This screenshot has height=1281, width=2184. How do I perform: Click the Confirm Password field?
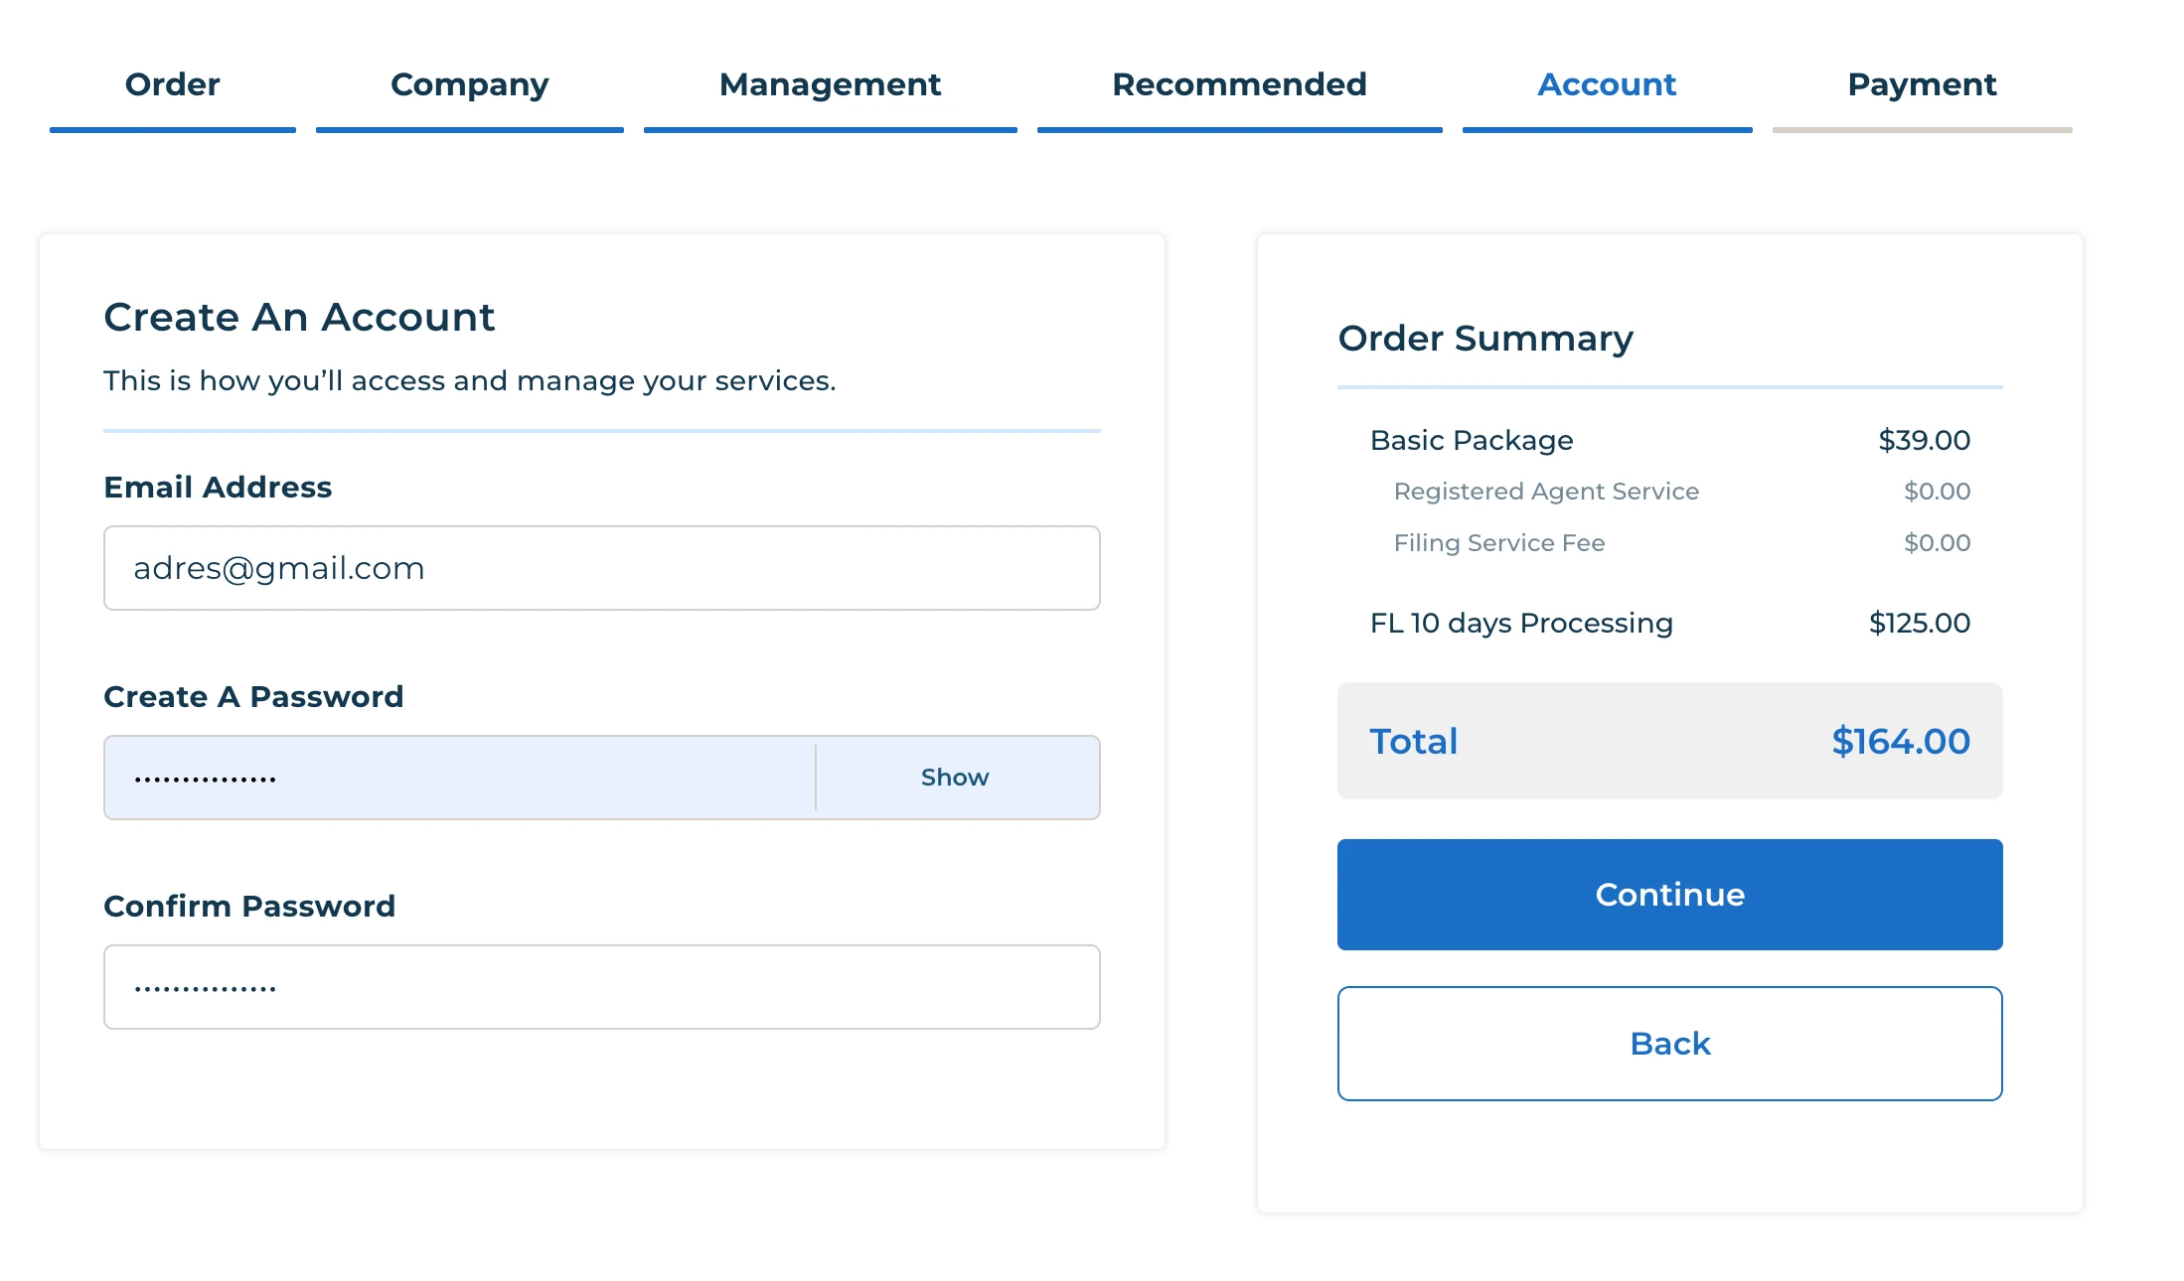(601, 987)
